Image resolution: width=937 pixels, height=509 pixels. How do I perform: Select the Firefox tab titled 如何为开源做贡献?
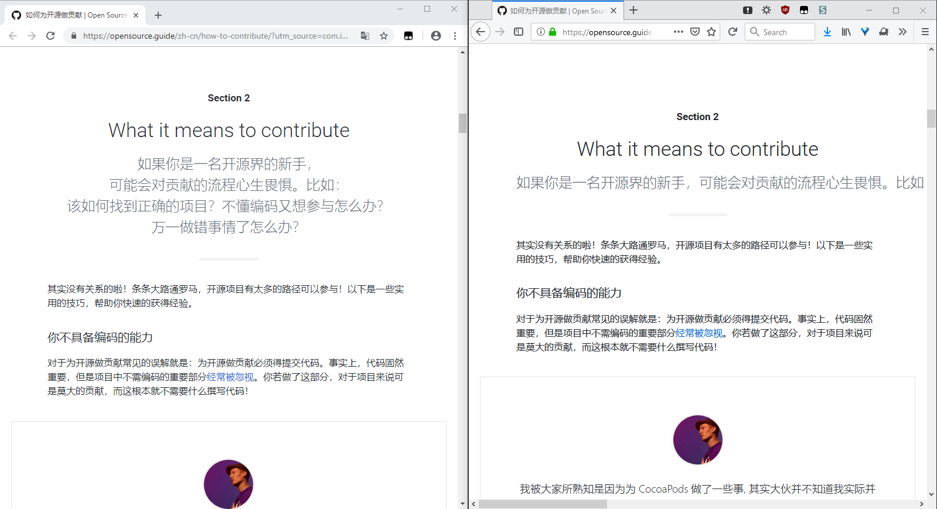pyautogui.click(x=557, y=11)
